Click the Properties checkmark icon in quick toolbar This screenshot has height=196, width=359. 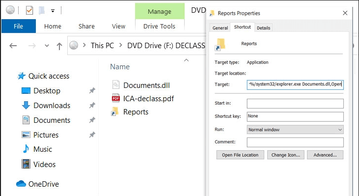click(29, 10)
